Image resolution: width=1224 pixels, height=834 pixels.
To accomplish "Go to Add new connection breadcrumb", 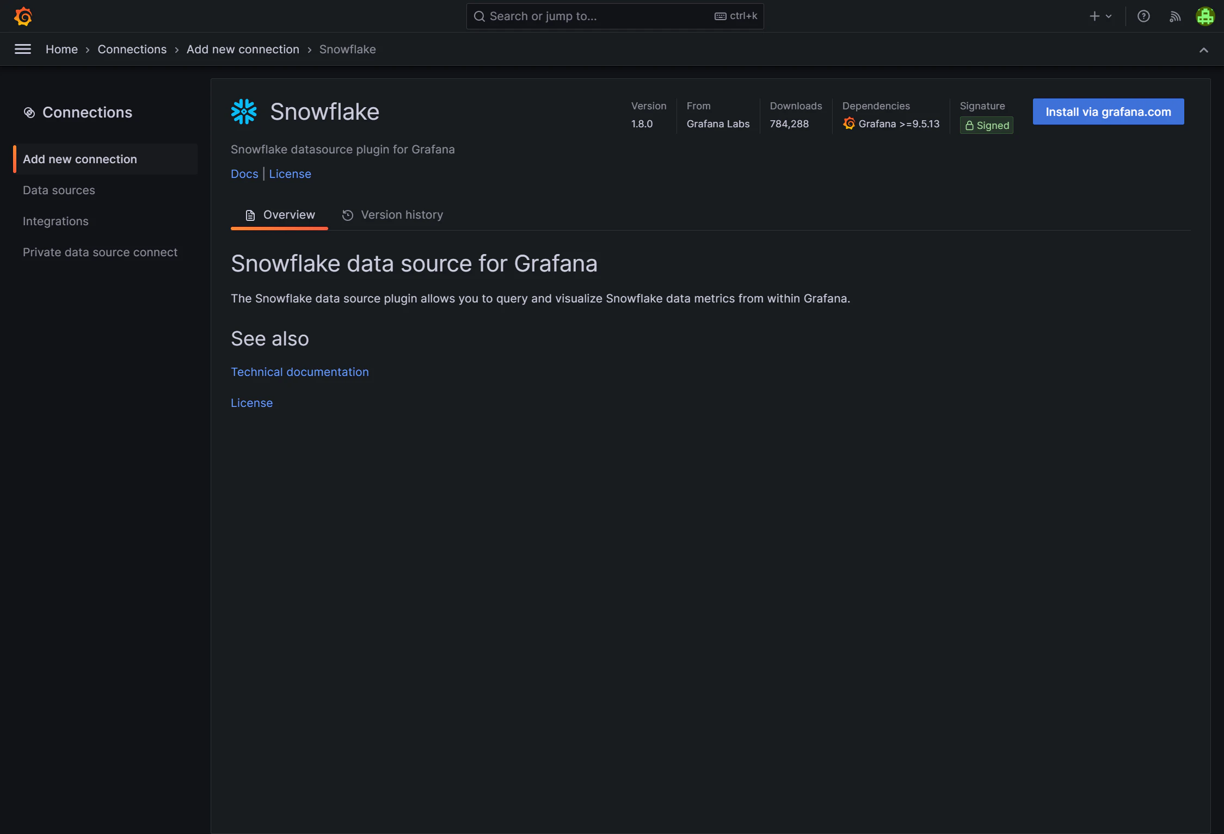I will click(243, 50).
